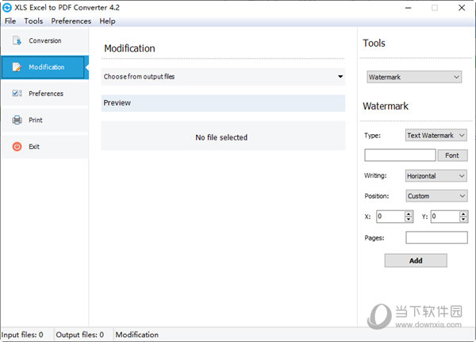Decrease the Y value with down arrow

pos(463,220)
